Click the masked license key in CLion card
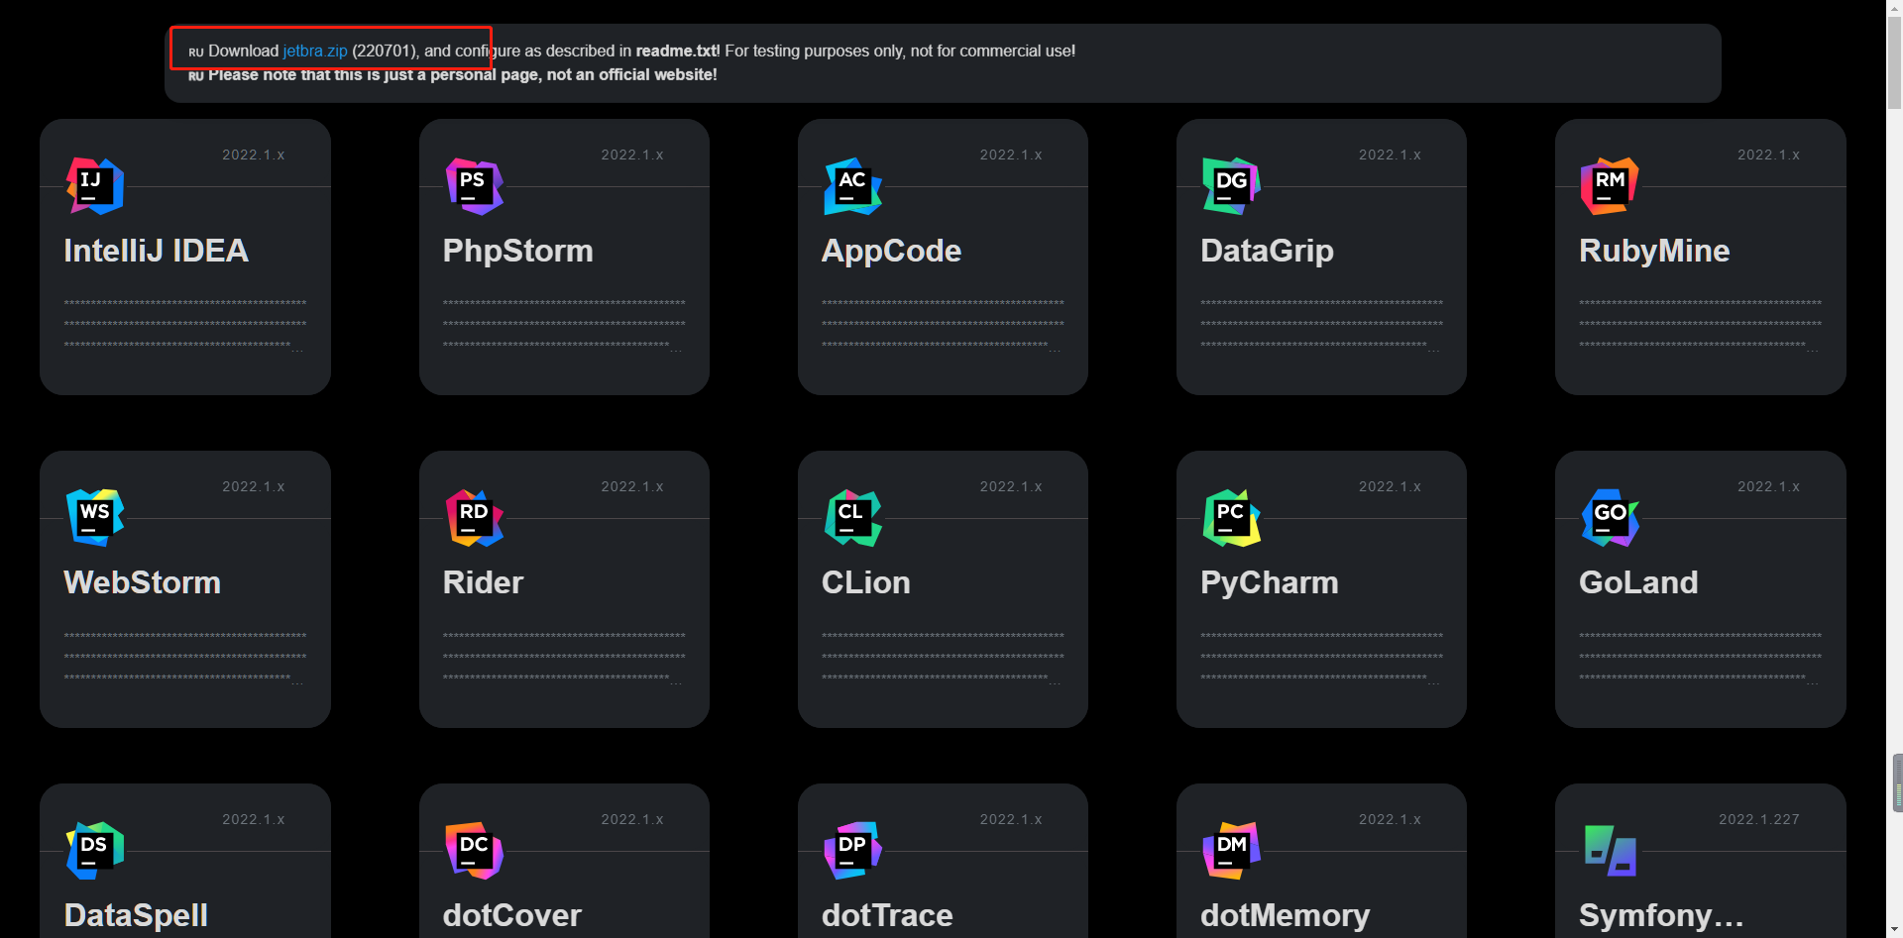 (x=943, y=658)
